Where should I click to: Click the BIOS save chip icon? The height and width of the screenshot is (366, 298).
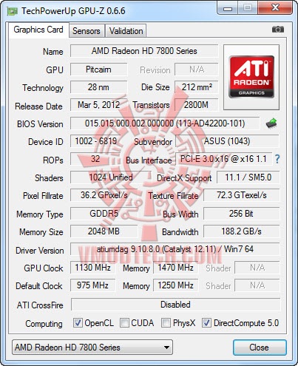tap(271, 123)
